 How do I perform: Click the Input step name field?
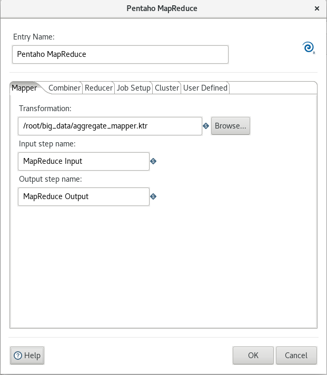pyautogui.click(x=84, y=162)
